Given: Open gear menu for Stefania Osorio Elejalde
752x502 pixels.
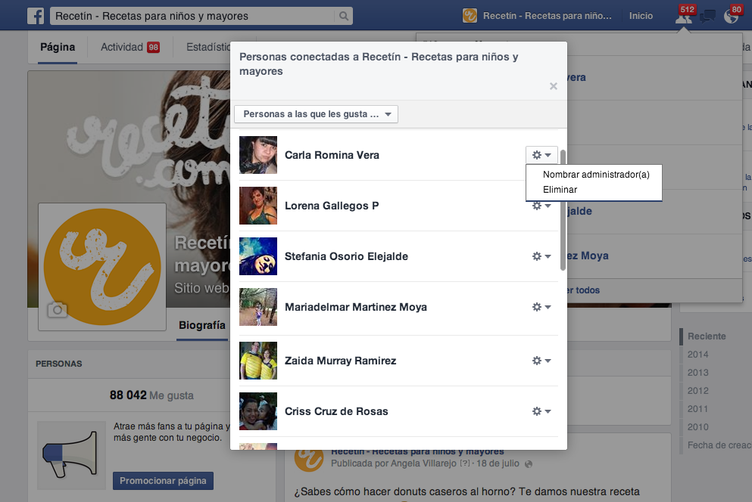Looking at the screenshot, I should [x=541, y=256].
